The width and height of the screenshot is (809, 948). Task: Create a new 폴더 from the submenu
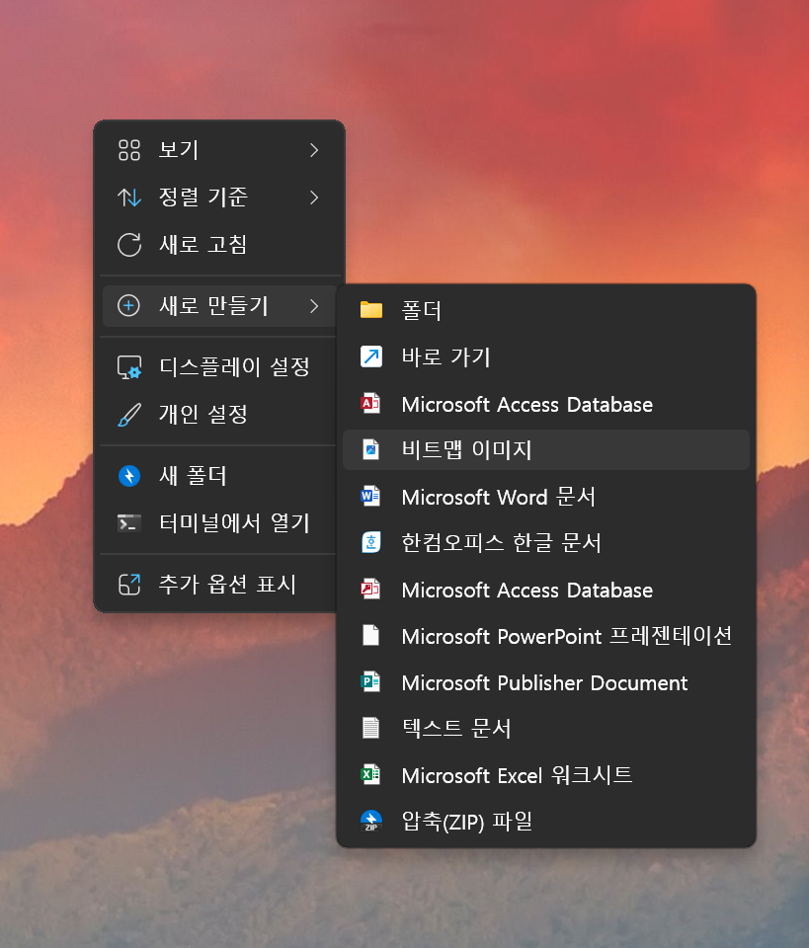pyautogui.click(x=546, y=310)
